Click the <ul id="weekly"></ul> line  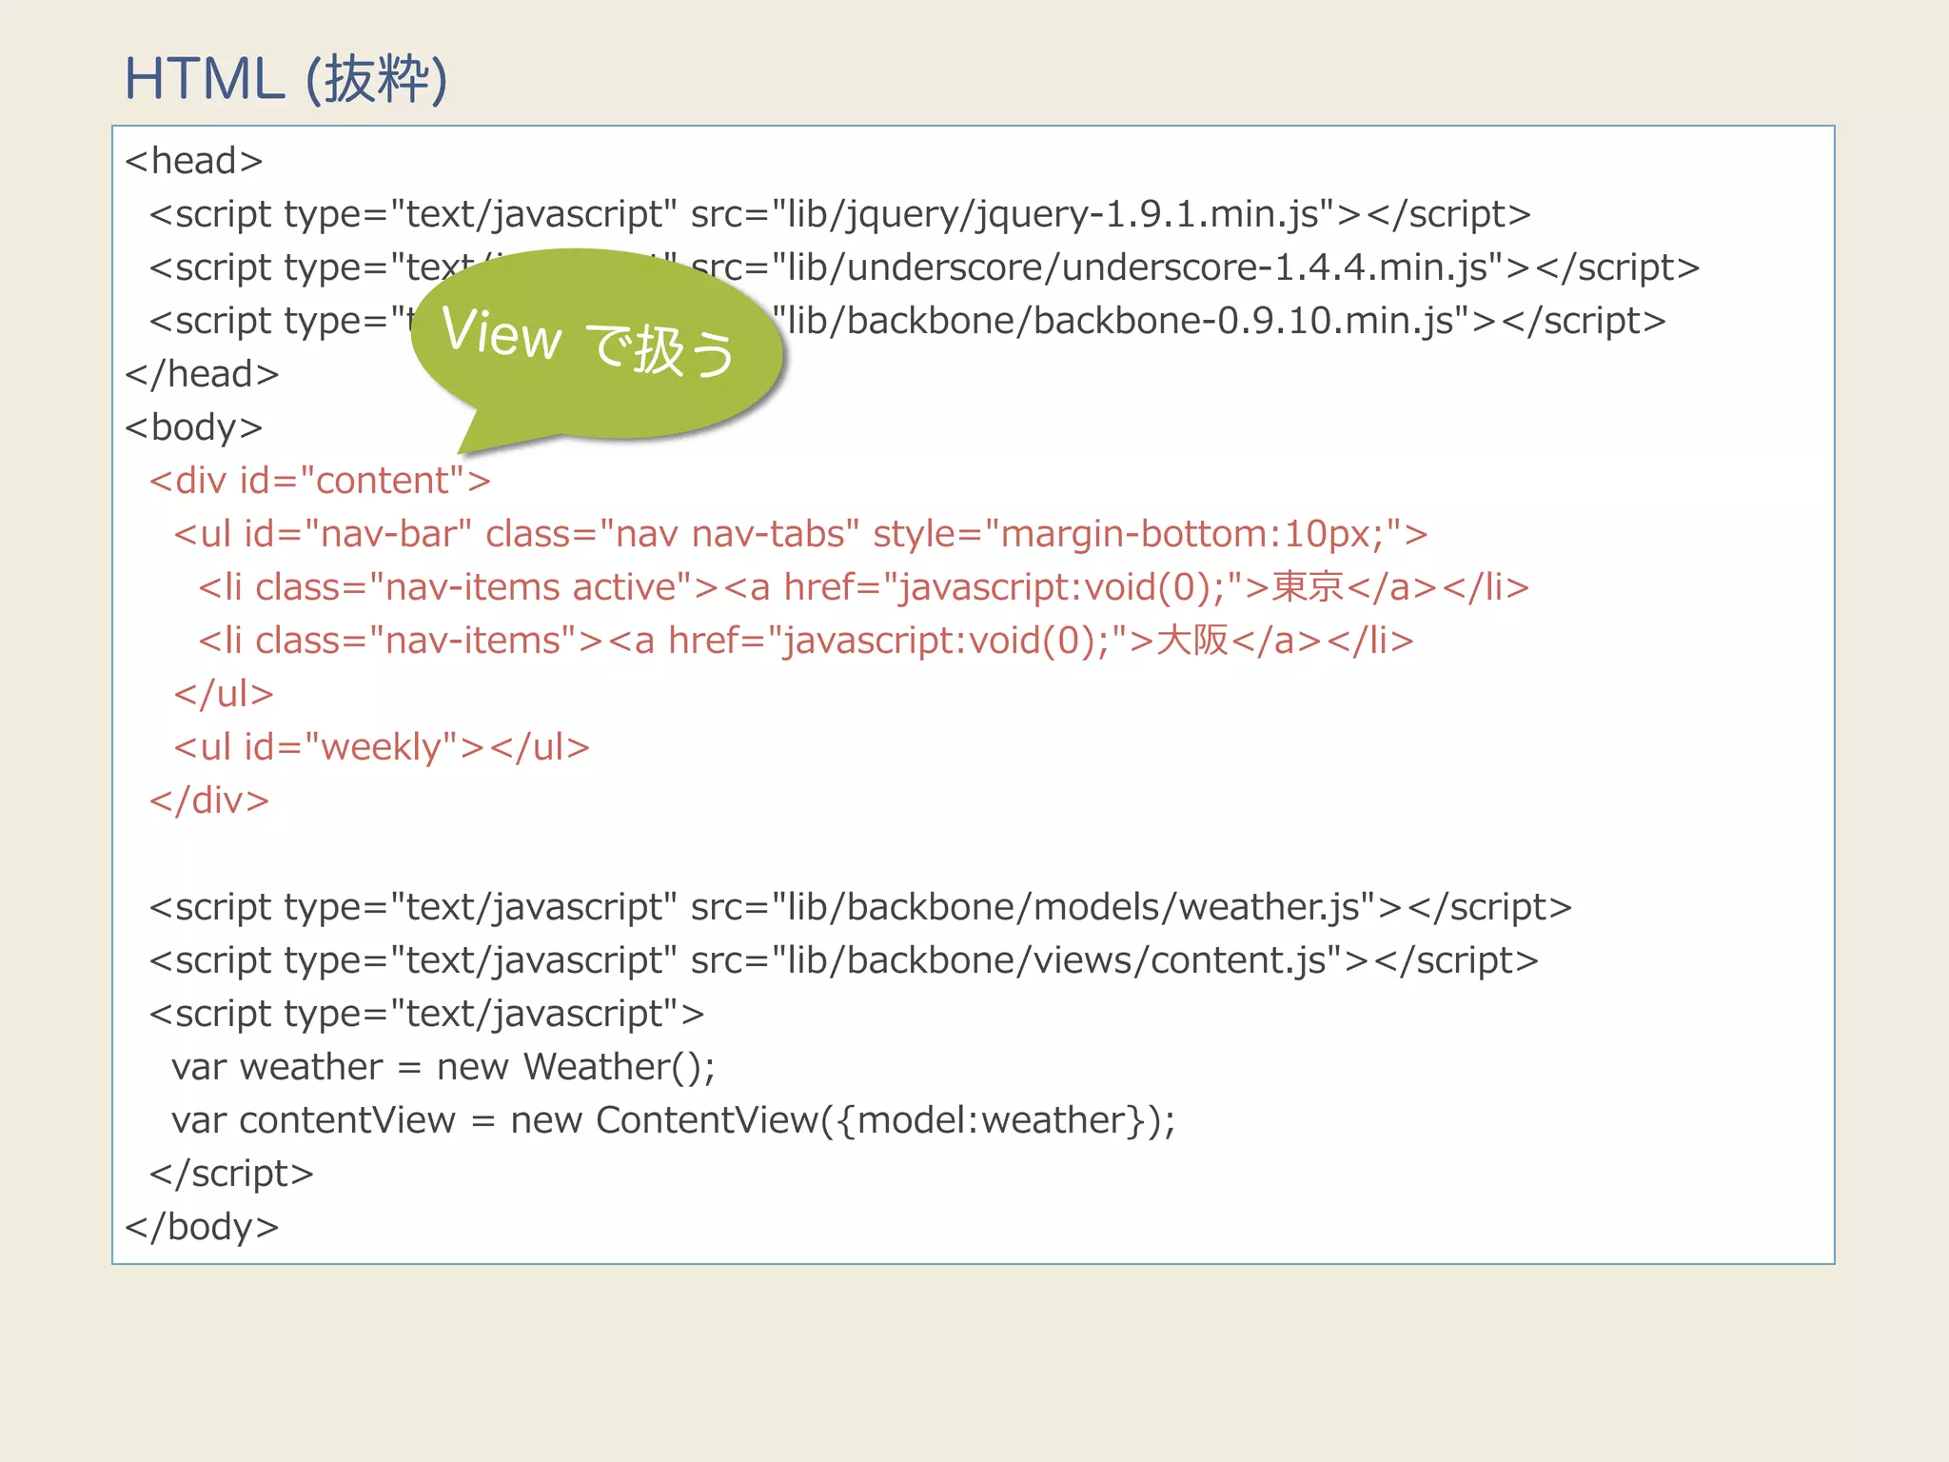tap(382, 747)
